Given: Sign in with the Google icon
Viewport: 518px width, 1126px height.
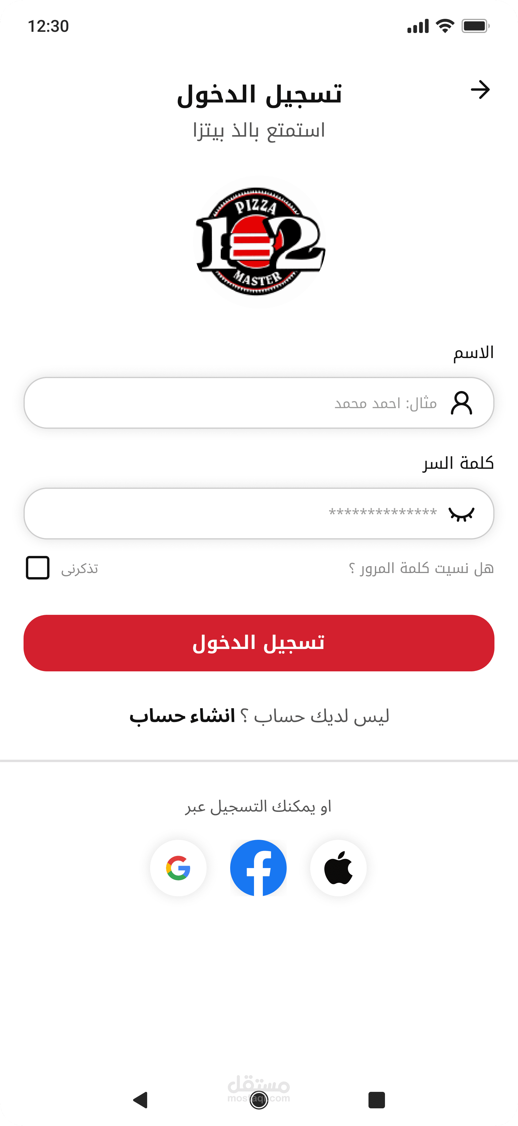Looking at the screenshot, I should pyautogui.click(x=178, y=868).
